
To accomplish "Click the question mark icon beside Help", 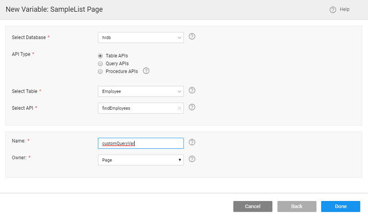I will [x=333, y=9].
